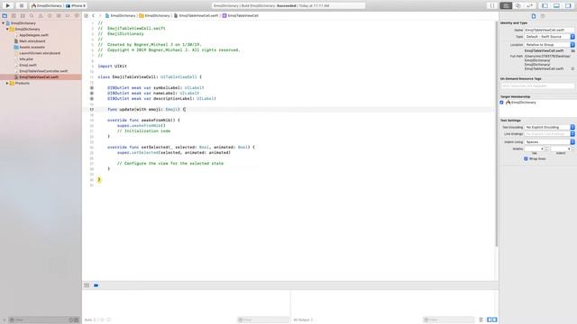Edit the file Name field in inspector
Viewport: 577px width, 324px height.
[x=549, y=30]
